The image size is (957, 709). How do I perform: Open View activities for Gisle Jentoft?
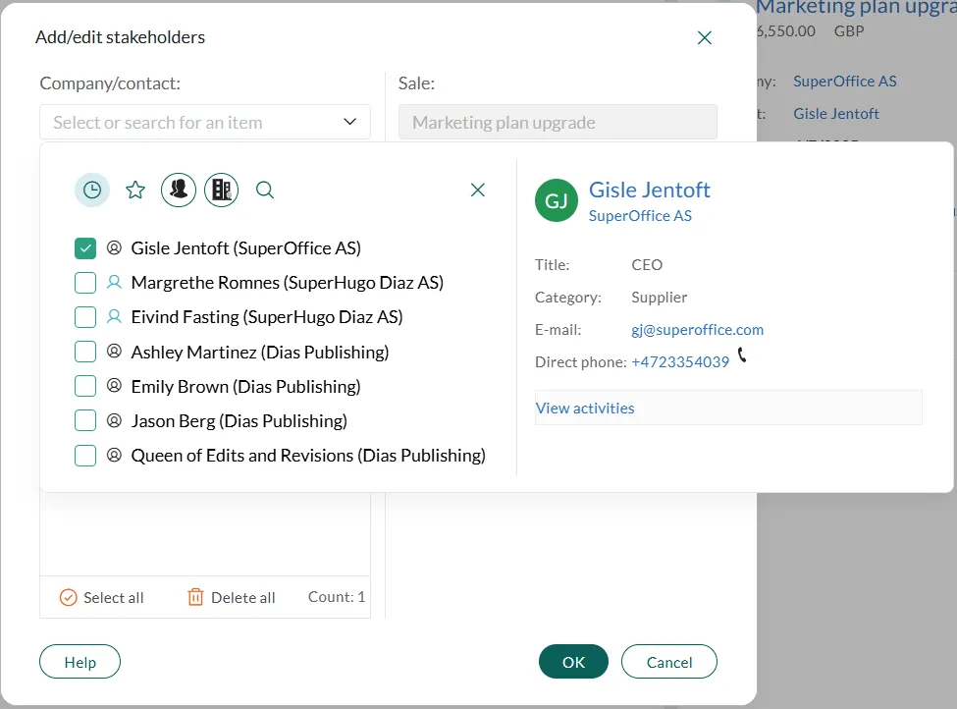(x=585, y=408)
